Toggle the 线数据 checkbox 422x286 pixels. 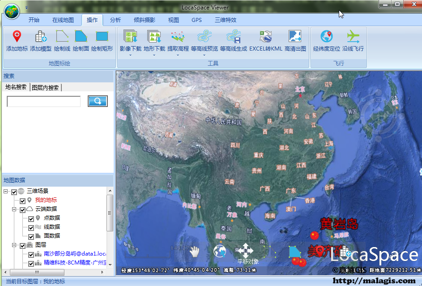[x=31, y=228]
